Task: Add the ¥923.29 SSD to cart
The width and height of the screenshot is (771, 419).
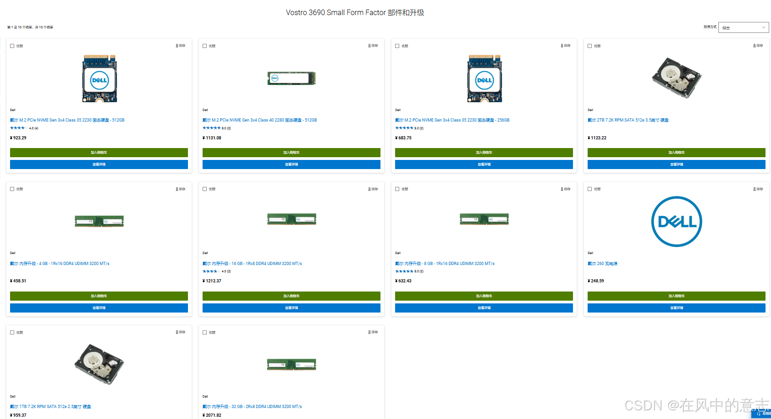Action: click(x=99, y=153)
